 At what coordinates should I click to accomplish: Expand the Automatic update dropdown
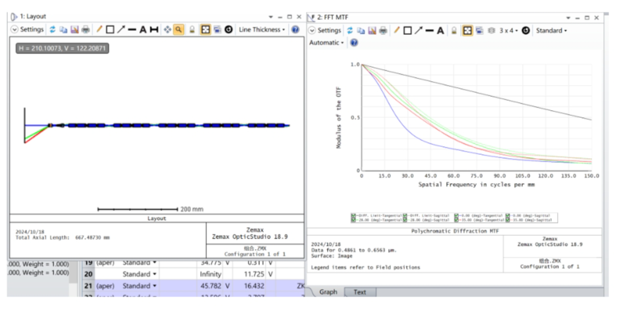[x=327, y=43]
